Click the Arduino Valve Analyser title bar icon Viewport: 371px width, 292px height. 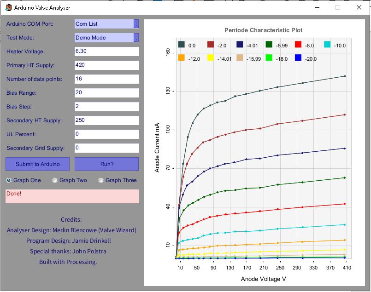pyautogui.click(x=8, y=8)
